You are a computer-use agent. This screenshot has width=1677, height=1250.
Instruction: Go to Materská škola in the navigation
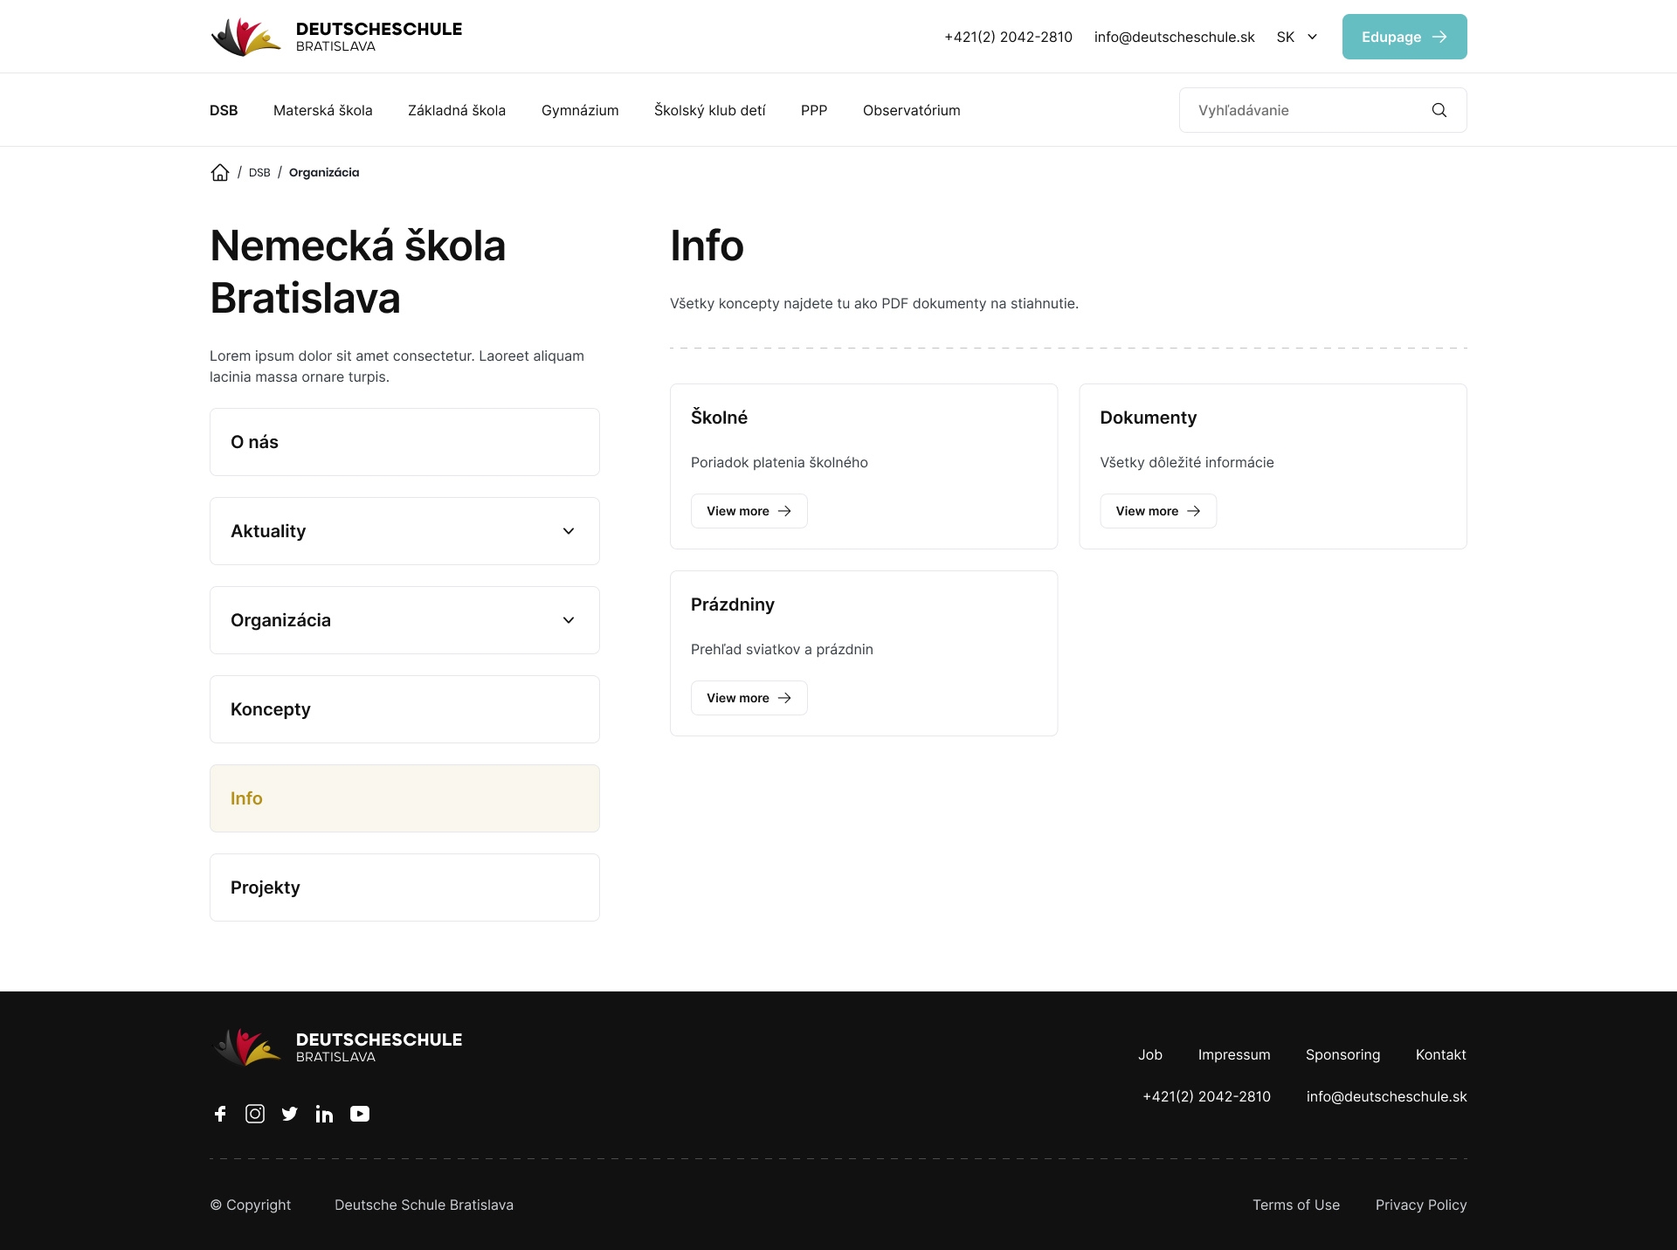coord(322,110)
